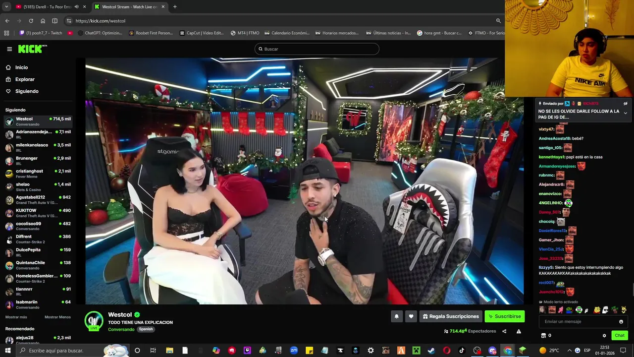Open the chat shop icon showing 0
Image resolution: width=634 pixels, height=357 pixels.
click(x=547, y=336)
